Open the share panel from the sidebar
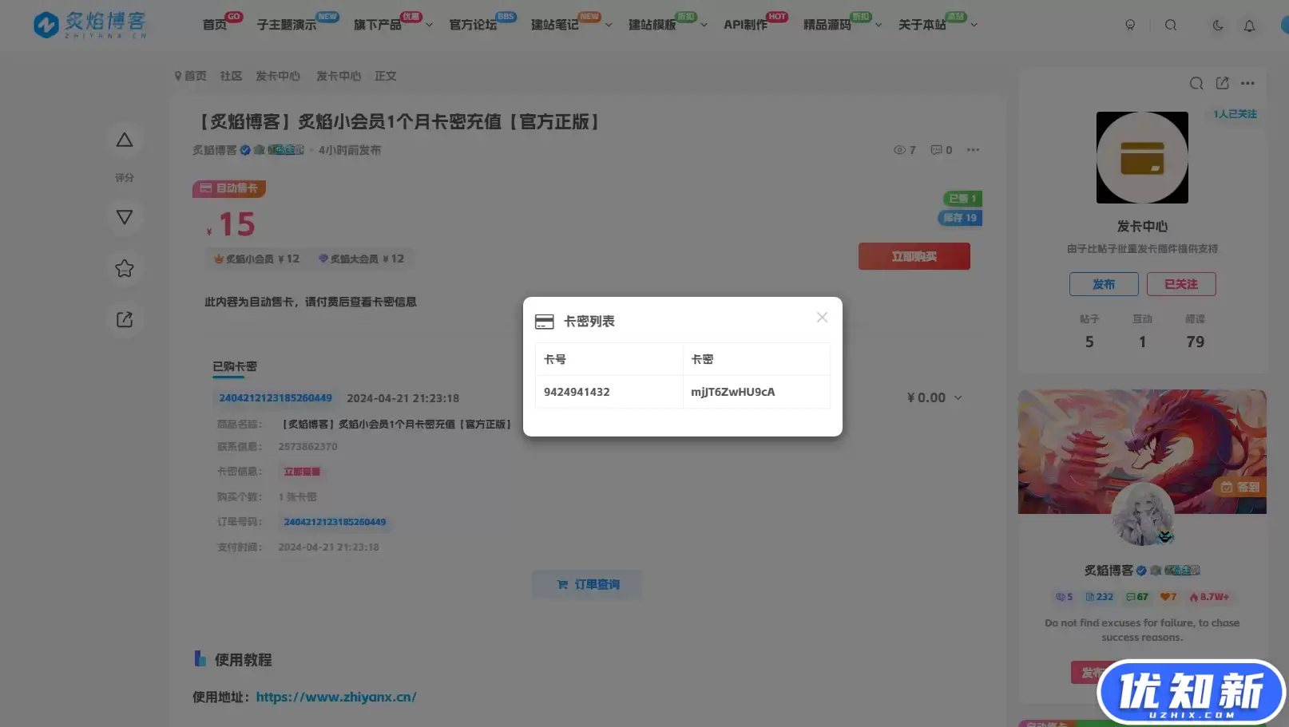The image size is (1289, 727). tap(125, 319)
